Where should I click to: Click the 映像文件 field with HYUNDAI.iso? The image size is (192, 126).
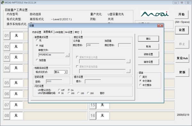(x=52, y=55)
